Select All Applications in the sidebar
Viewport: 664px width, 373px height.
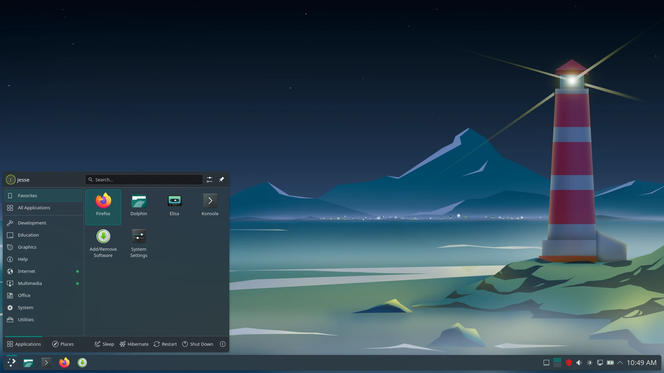coord(34,208)
